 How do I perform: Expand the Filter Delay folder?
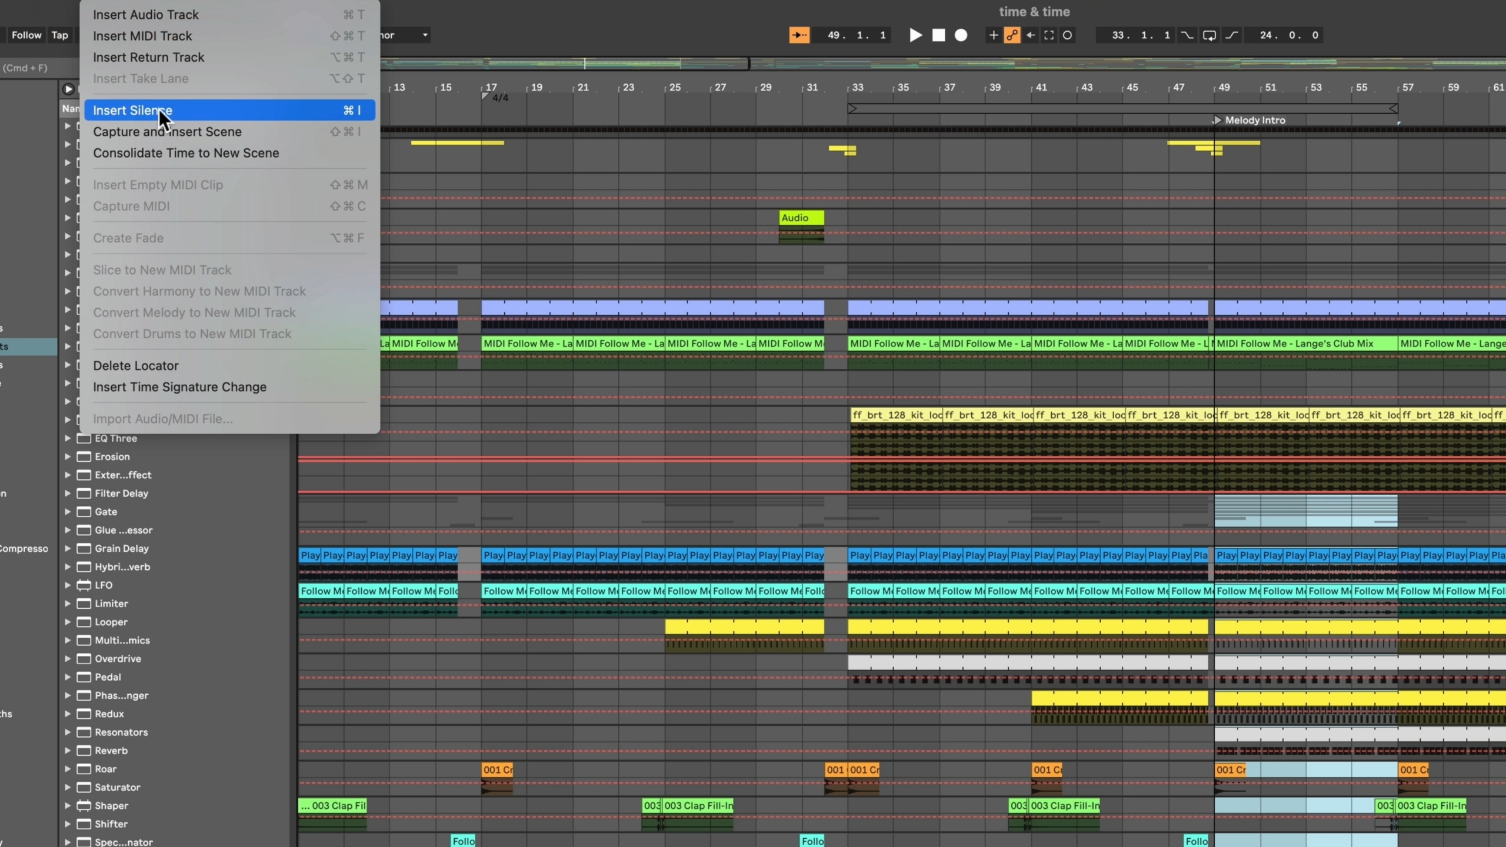point(68,493)
